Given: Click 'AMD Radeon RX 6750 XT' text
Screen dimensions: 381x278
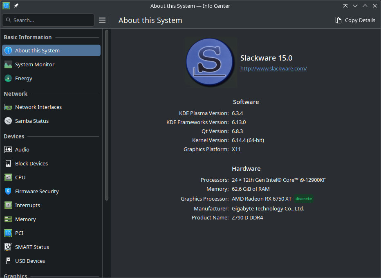Looking at the screenshot, I should pyautogui.click(x=262, y=199).
